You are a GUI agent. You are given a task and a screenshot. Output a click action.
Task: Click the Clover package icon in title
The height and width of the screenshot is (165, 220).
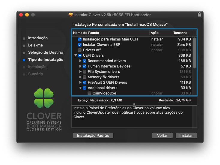(x=71, y=15)
